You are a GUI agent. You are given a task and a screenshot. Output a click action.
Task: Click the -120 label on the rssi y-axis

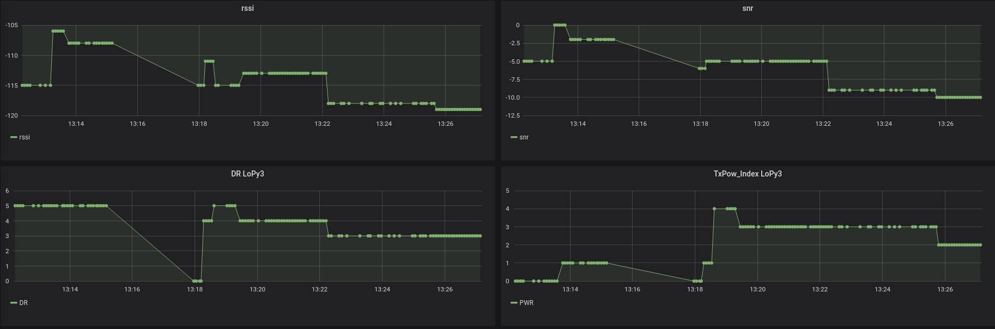(11, 115)
